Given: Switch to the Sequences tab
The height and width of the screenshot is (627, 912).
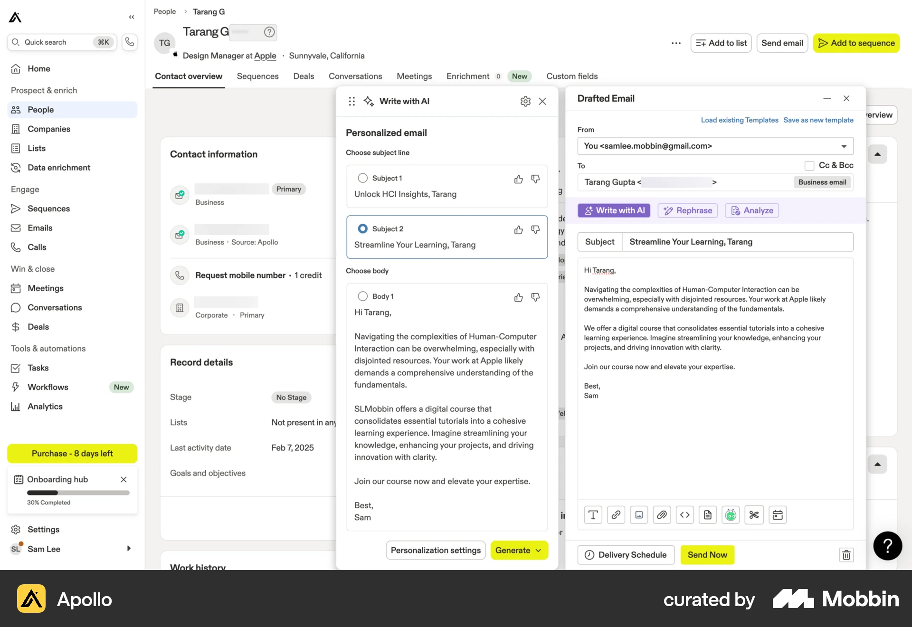Looking at the screenshot, I should point(257,76).
